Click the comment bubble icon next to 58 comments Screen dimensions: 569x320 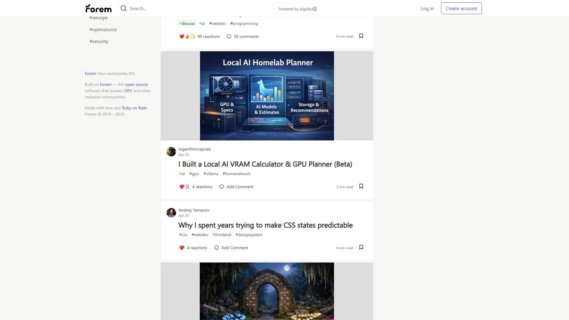[229, 36]
